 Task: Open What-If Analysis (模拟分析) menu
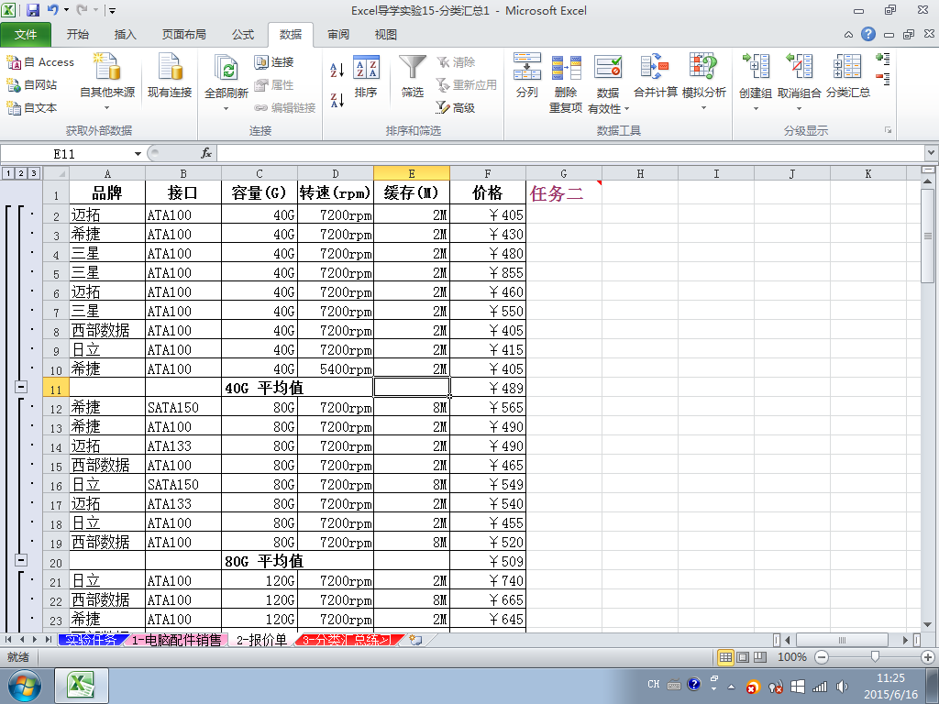point(704,82)
